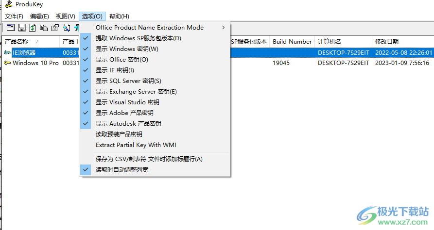Click build number 19045 cell
Image resolution: width=434 pixels, height=230 pixels.
[x=281, y=63]
